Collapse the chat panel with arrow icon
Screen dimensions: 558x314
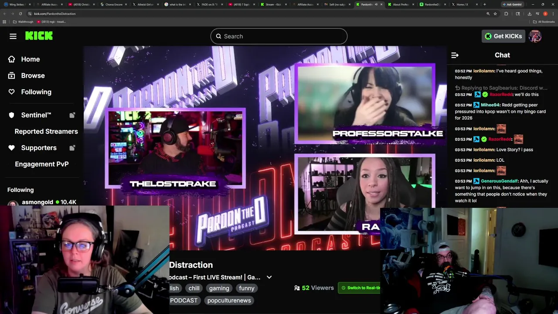[x=455, y=55]
